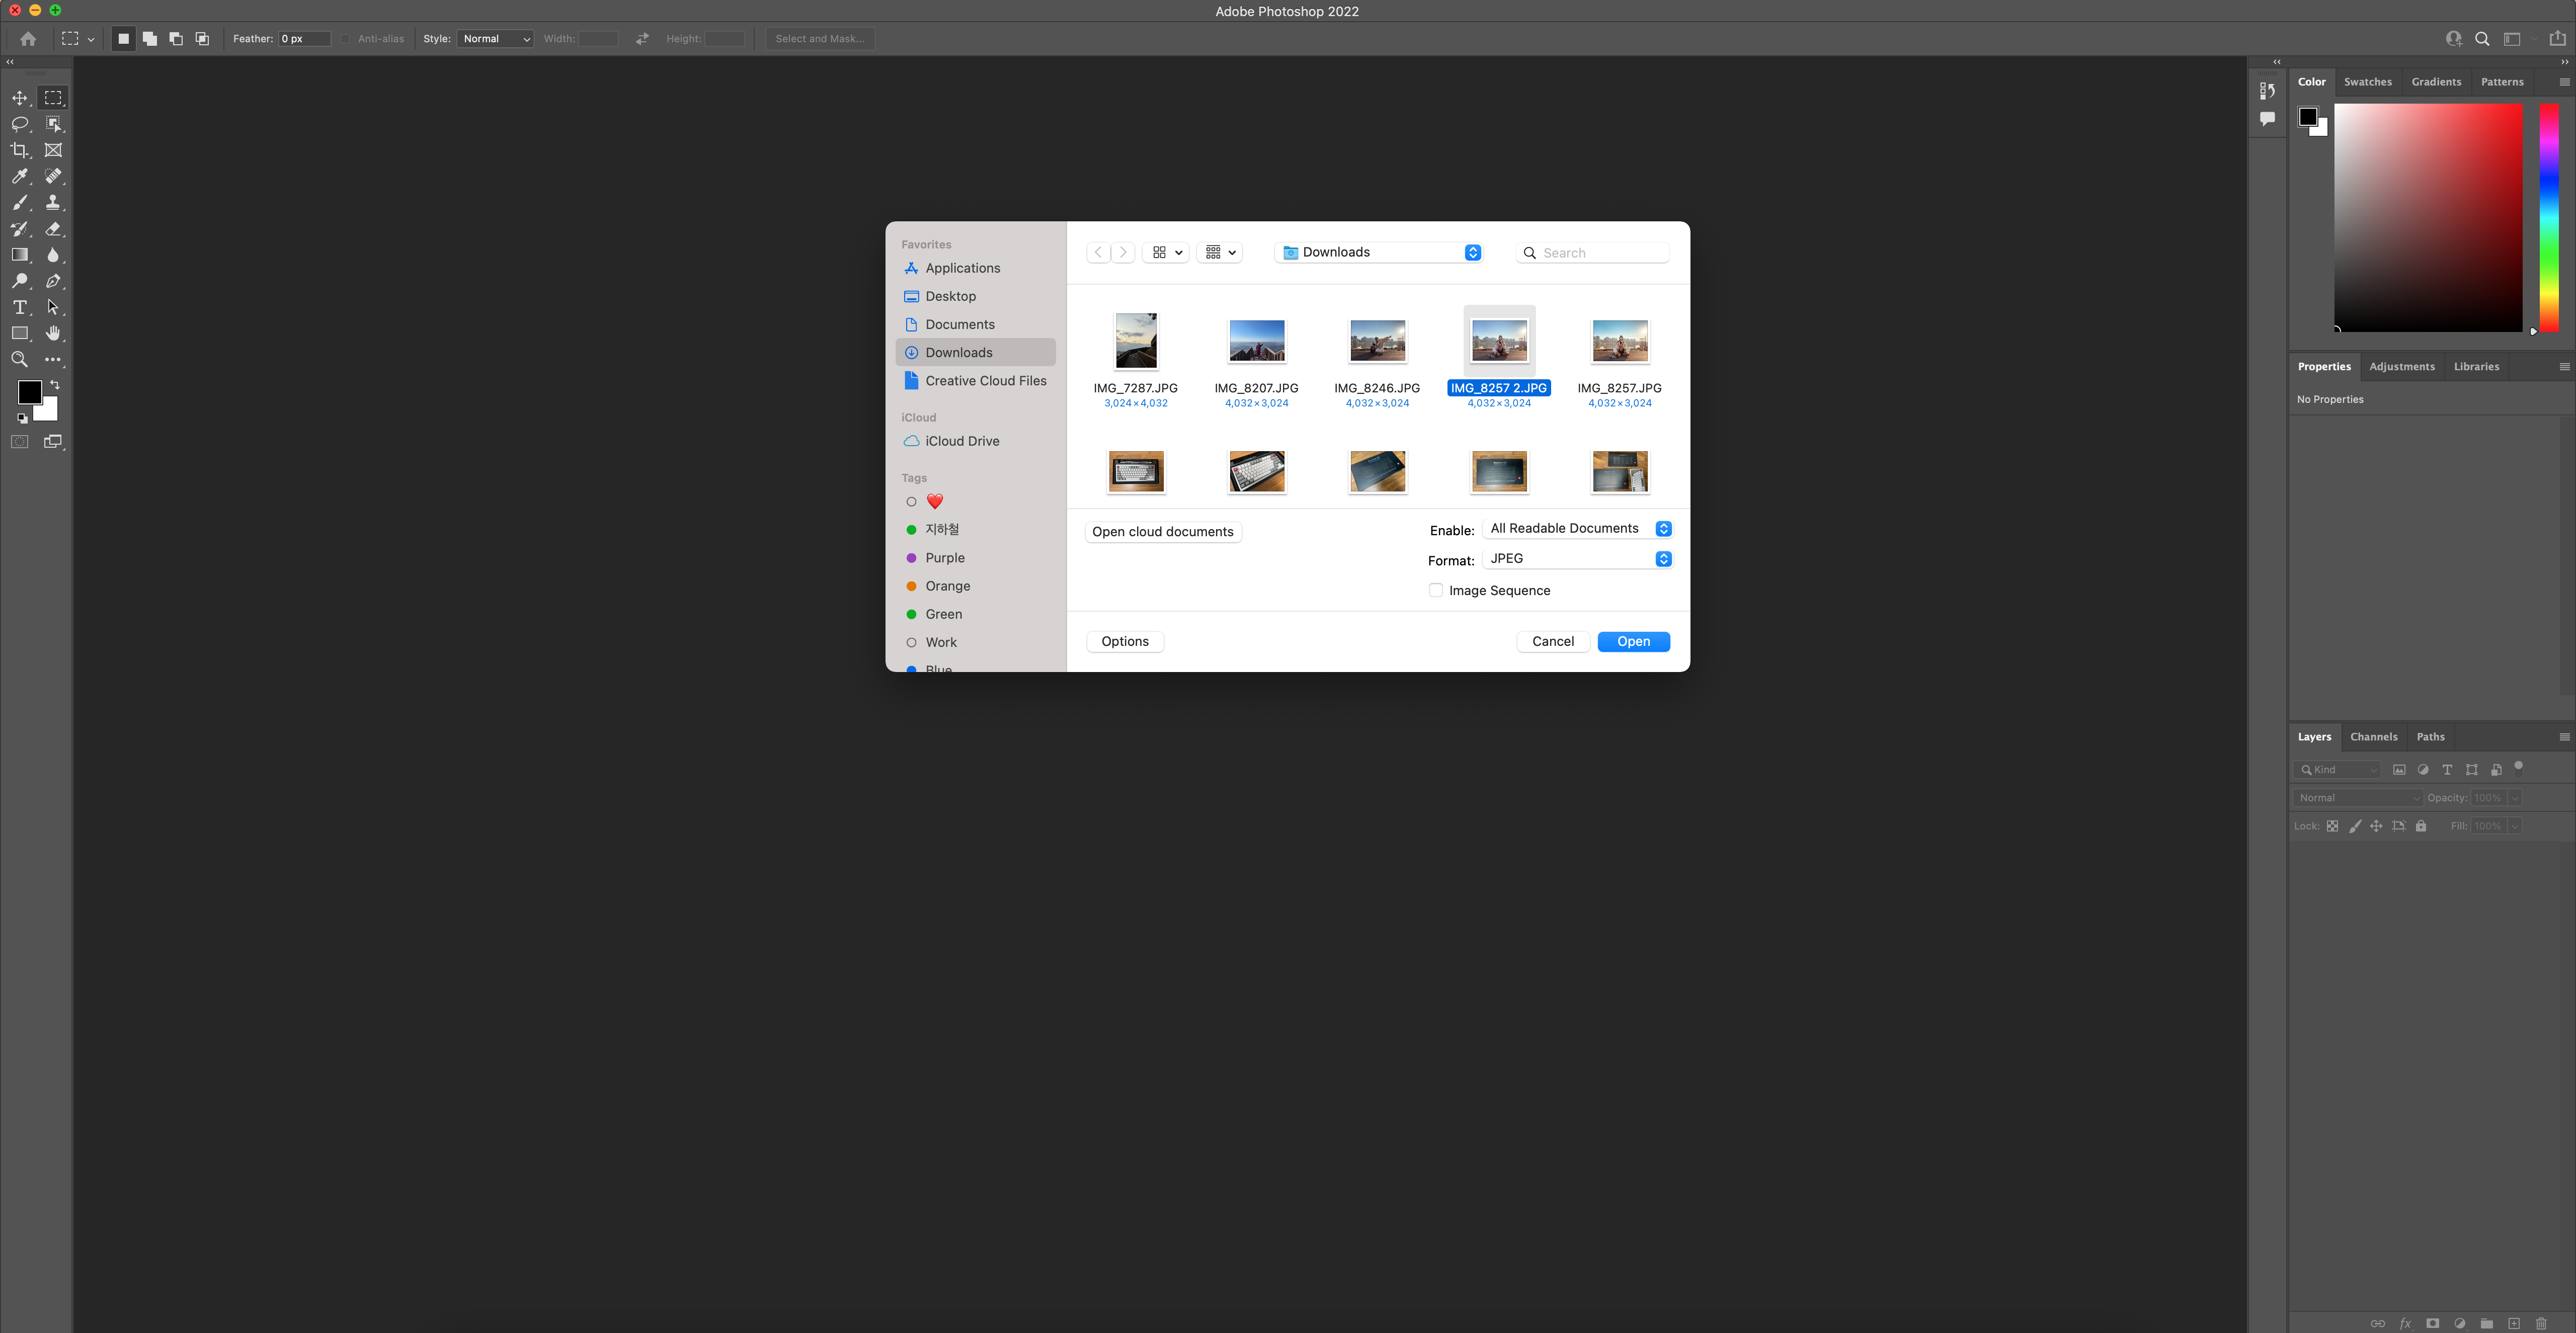The width and height of the screenshot is (2576, 1333).
Task: Switch to the Channels tab
Action: [2373, 737]
